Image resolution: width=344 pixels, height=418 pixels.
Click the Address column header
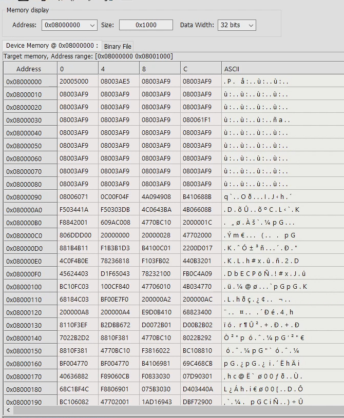29,69
